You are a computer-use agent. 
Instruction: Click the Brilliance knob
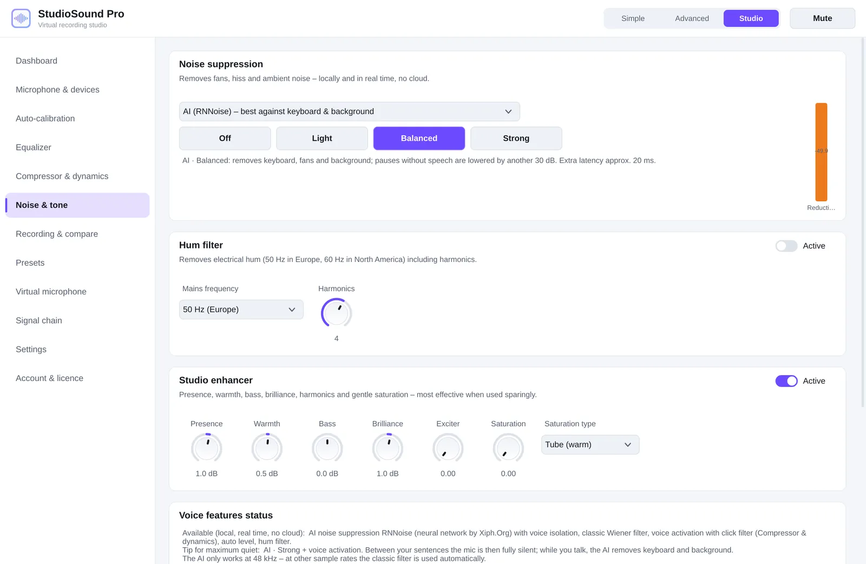[388, 448]
